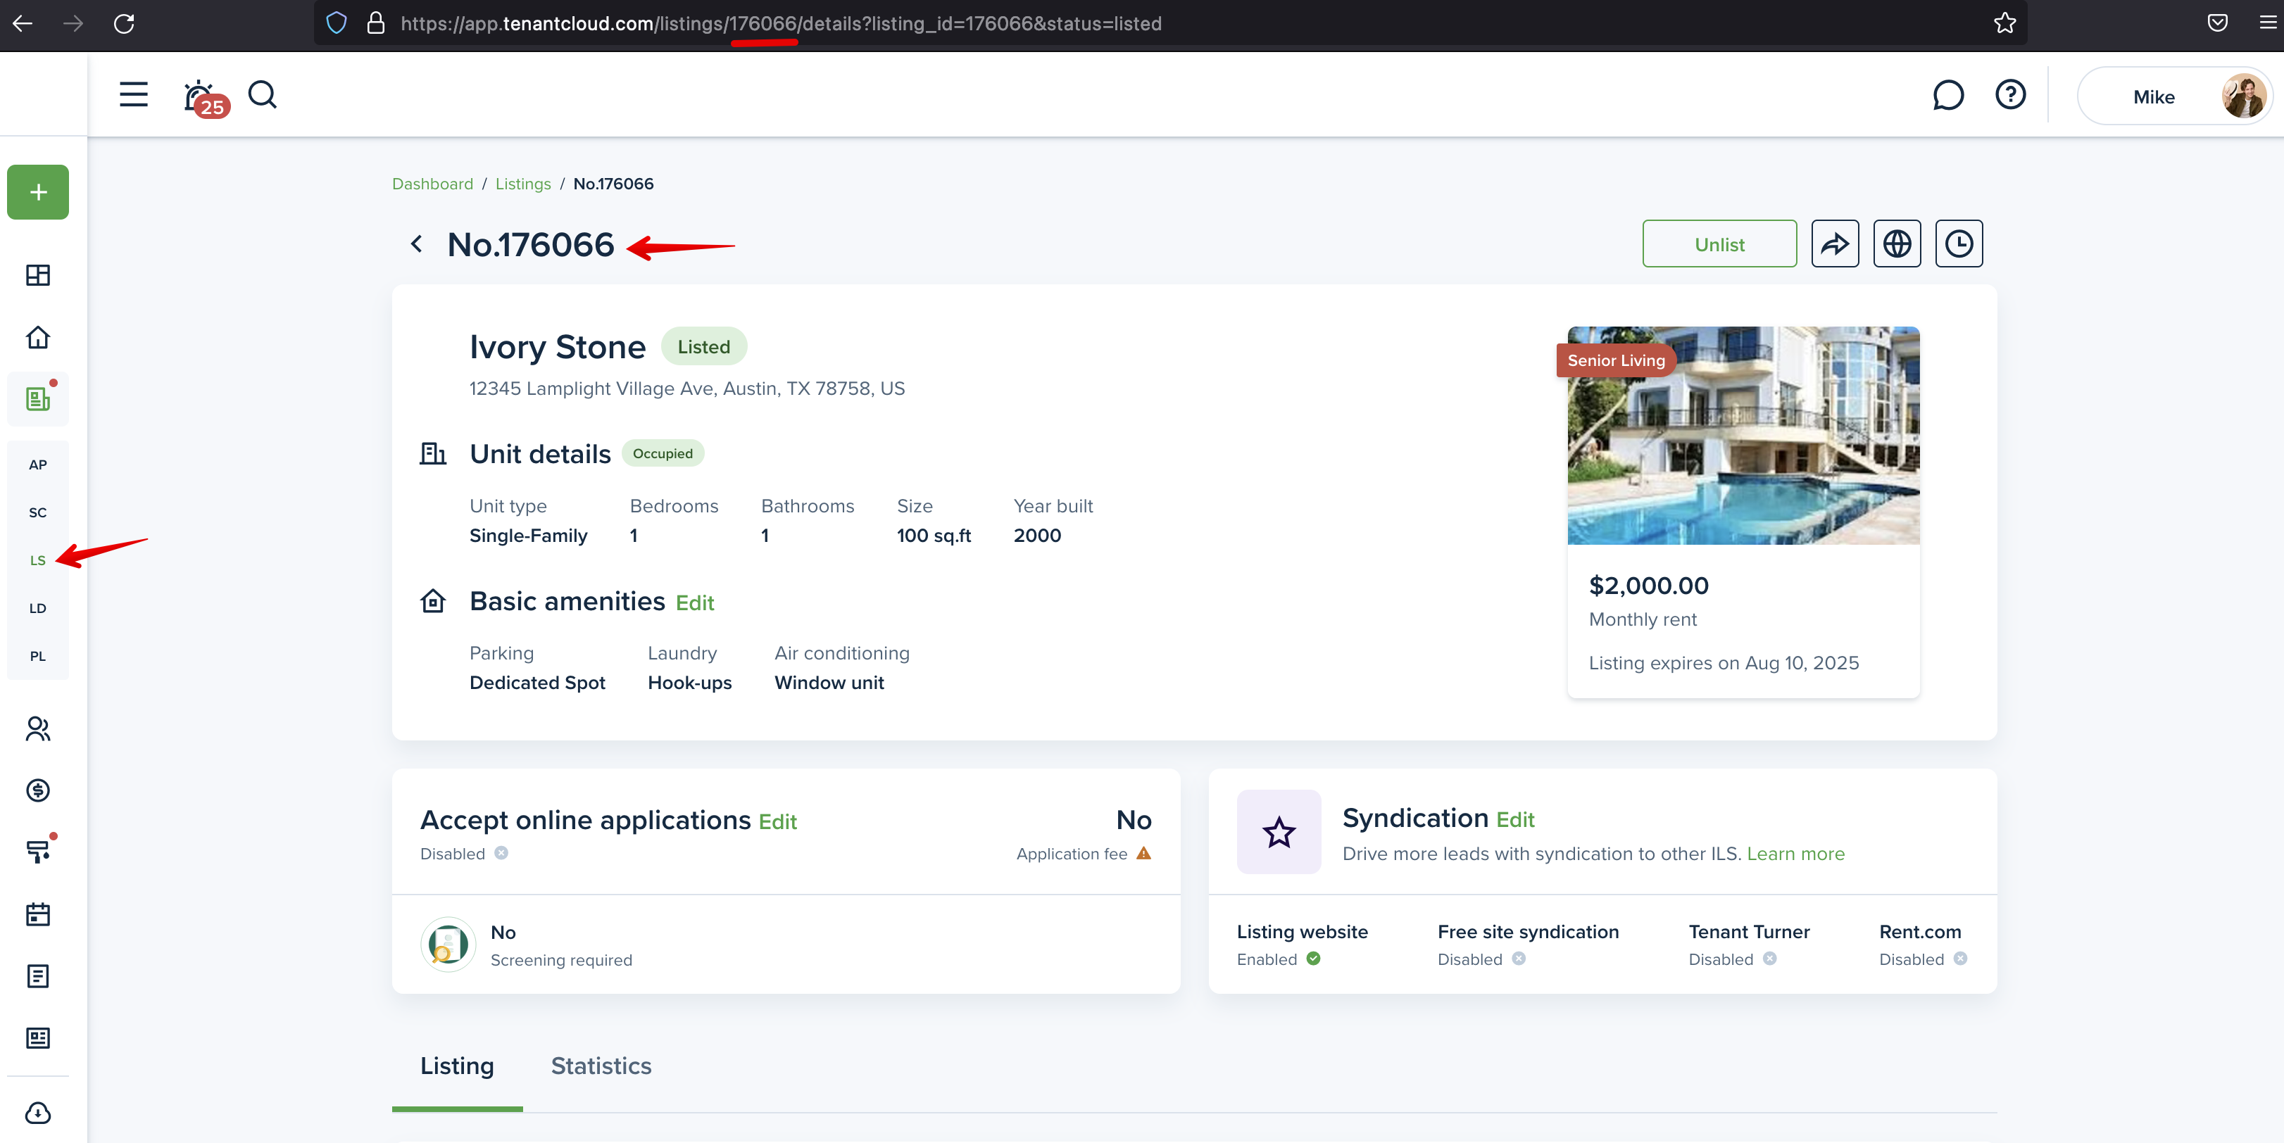Click the Listed status badge
This screenshot has width=2284, height=1143.
[x=704, y=346]
